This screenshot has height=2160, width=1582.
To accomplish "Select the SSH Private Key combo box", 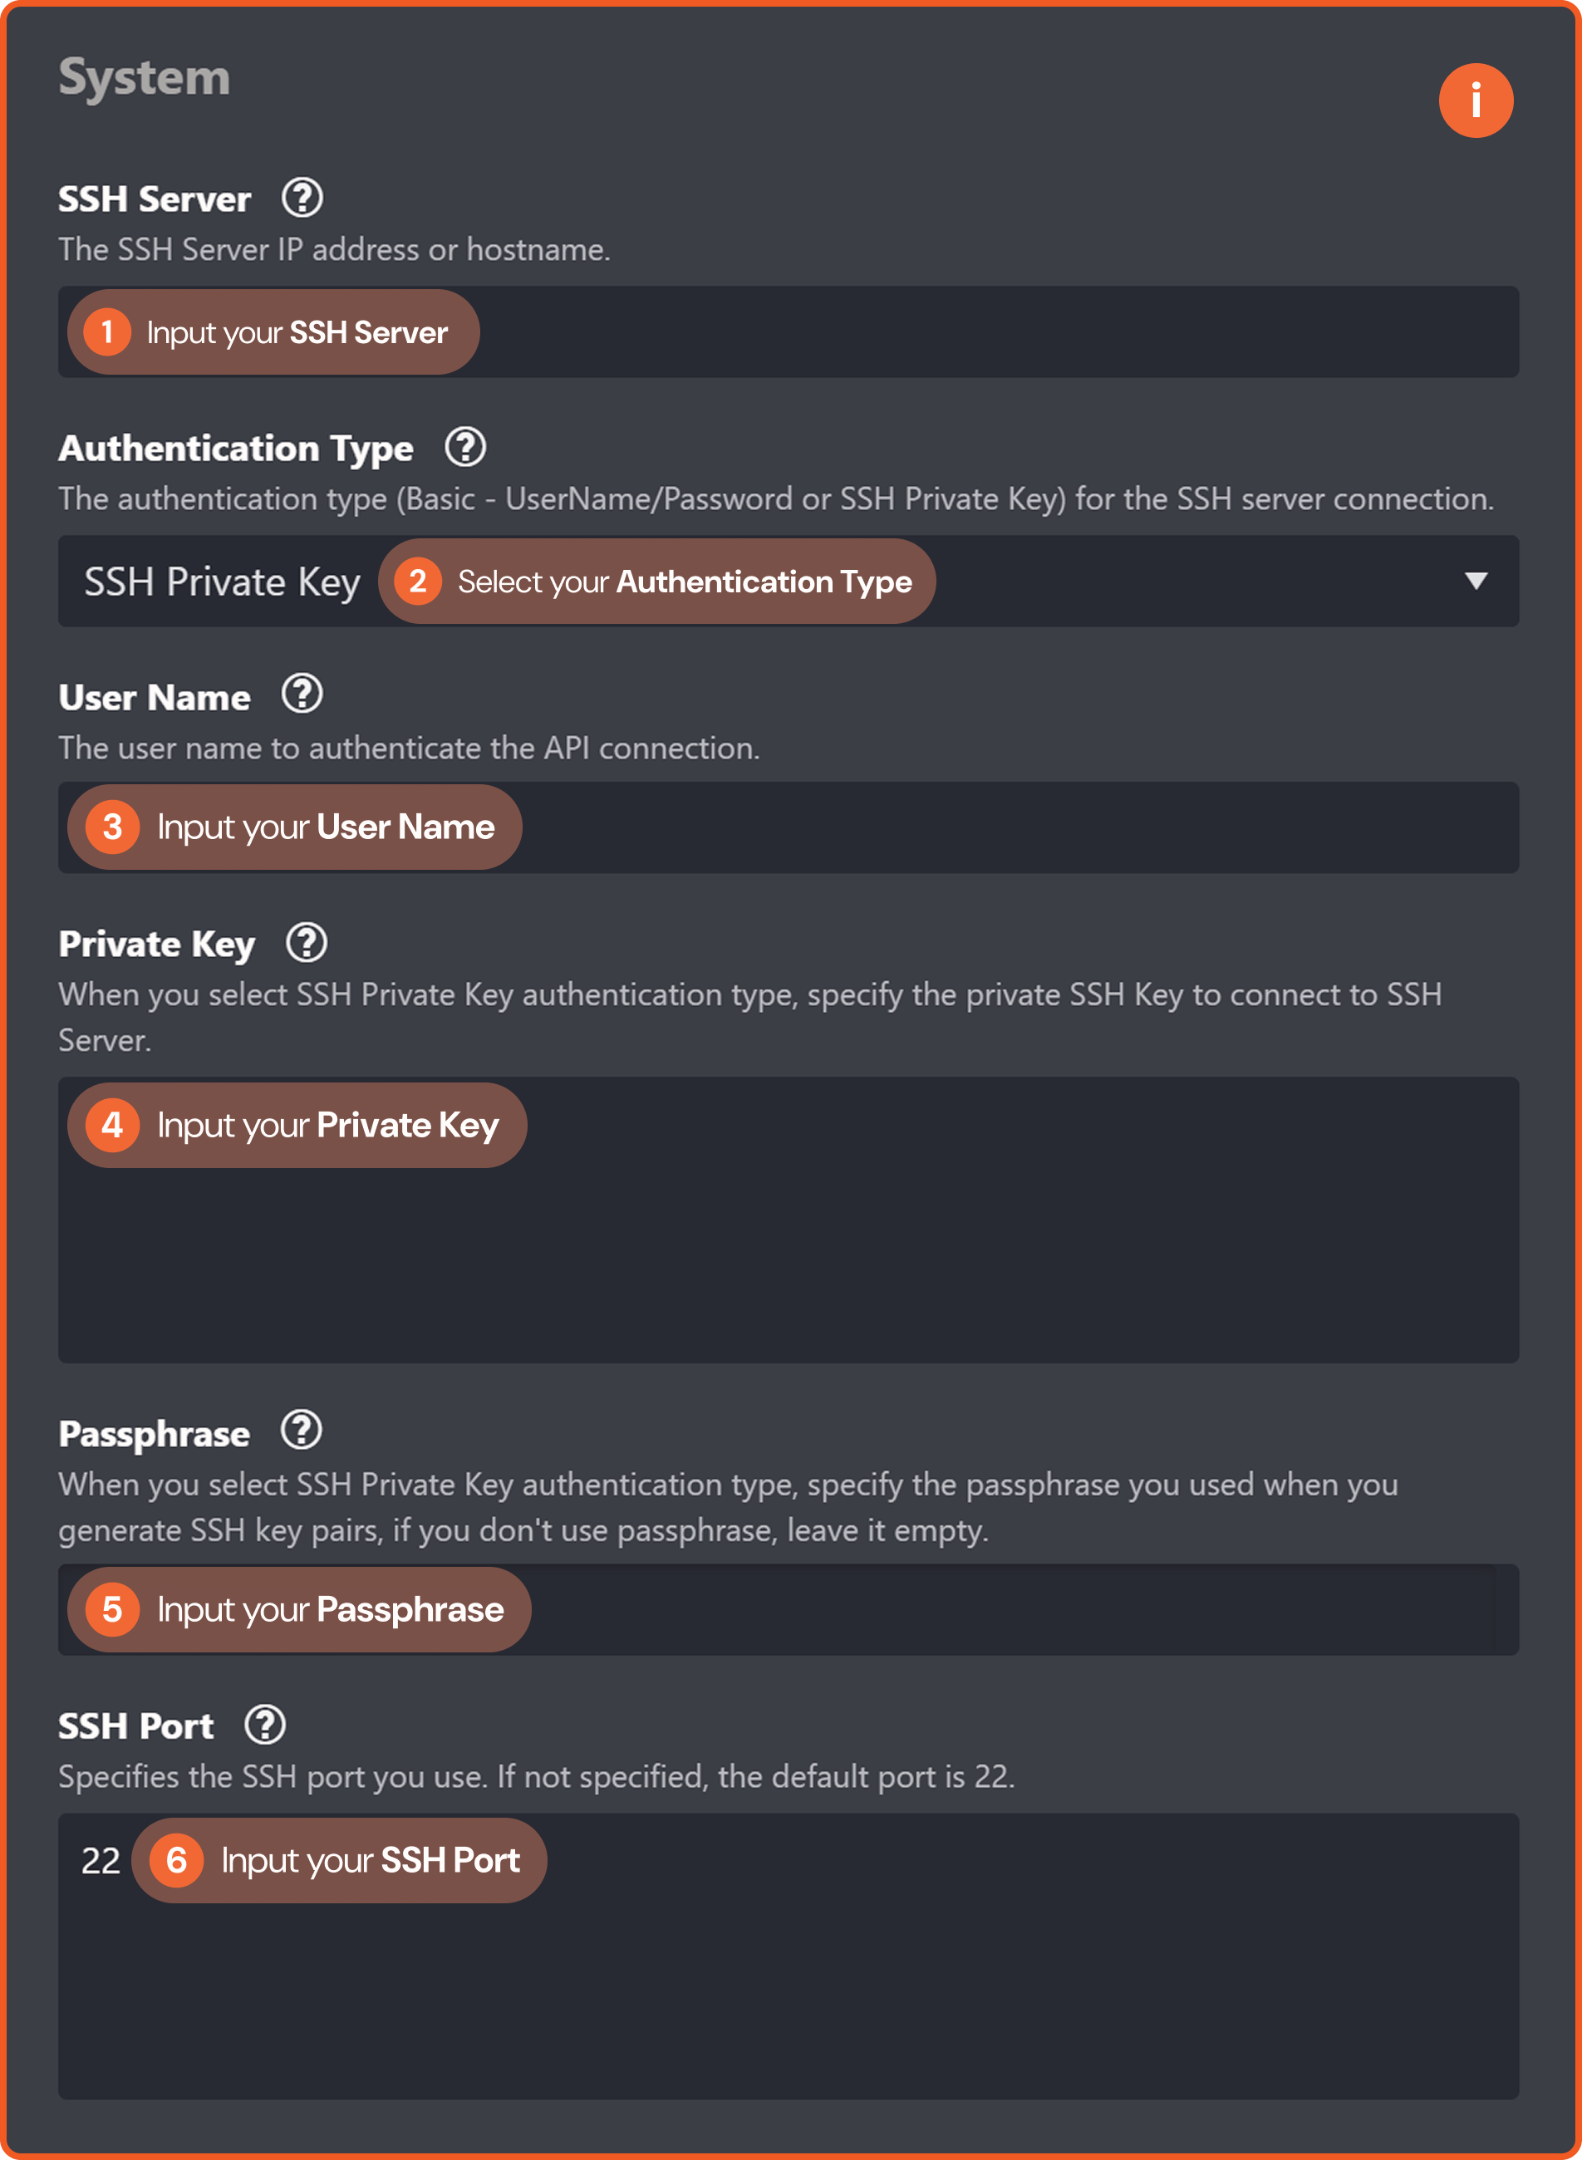I will (x=789, y=582).
